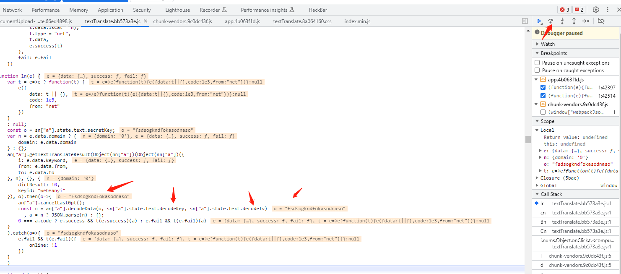Viewport: 621px width, 274px height.
Task: Click the vertical scrollbar thumb in code editor
Action: [528, 139]
